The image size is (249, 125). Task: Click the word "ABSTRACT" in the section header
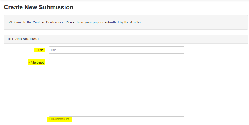pos(31,39)
